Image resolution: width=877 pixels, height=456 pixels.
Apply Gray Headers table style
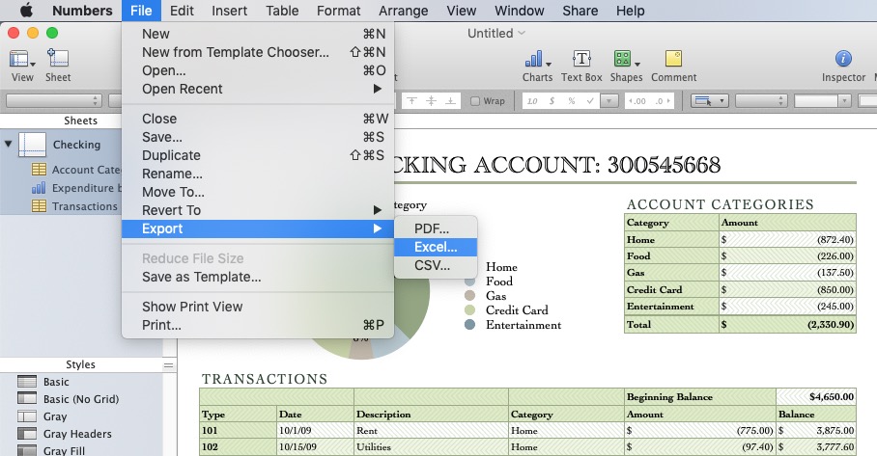65,434
